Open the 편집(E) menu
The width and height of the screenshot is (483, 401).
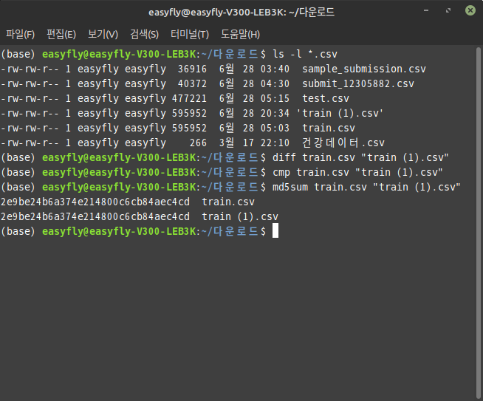[61, 34]
